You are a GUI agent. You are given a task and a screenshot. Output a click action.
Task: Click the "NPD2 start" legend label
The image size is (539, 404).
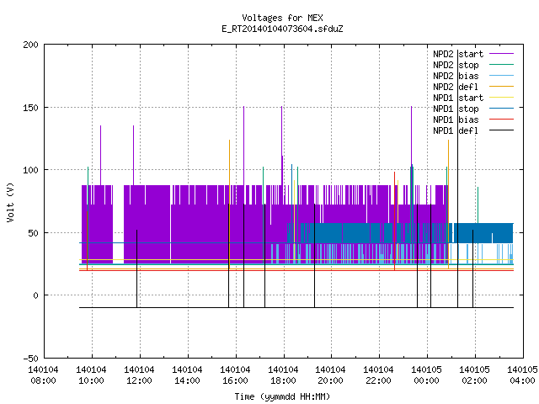click(x=458, y=54)
